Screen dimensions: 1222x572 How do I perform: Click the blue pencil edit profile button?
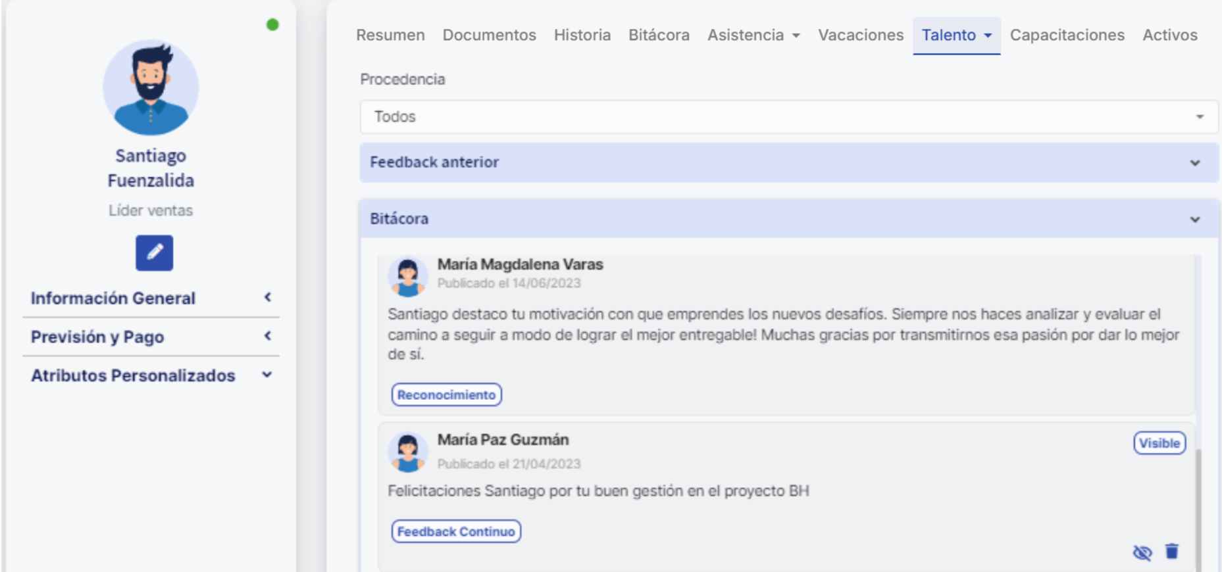[154, 252]
